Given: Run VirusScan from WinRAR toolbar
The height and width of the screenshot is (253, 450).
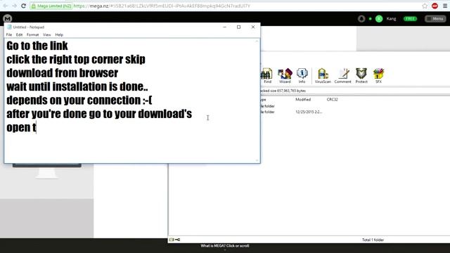Looking at the screenshot, I should [323, 76].
